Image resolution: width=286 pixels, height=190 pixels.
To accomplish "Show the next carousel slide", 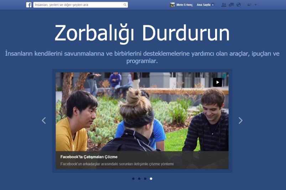I will (x=240, y=120).
